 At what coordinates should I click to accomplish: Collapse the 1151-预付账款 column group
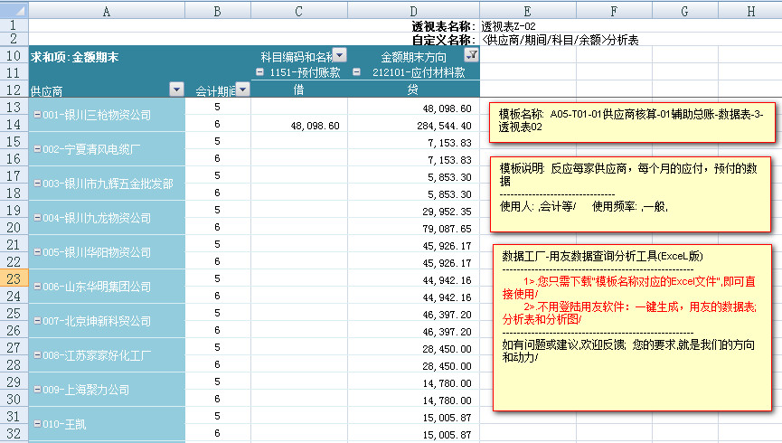[x=260, y=72]
